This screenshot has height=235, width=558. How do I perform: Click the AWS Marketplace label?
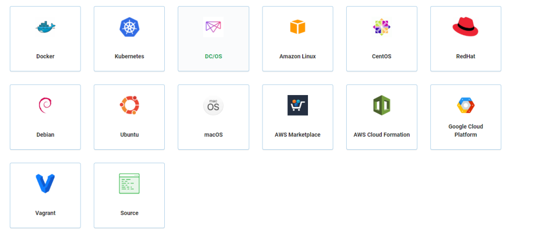click(298, 135)
